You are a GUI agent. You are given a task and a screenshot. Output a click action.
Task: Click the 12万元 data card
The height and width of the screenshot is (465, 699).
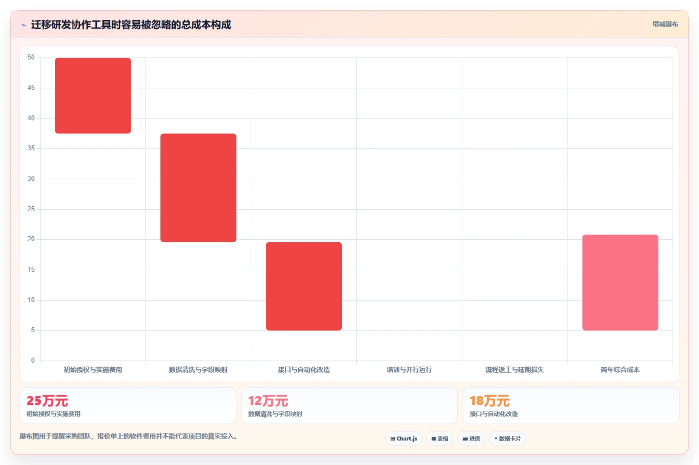coord(349,406)
